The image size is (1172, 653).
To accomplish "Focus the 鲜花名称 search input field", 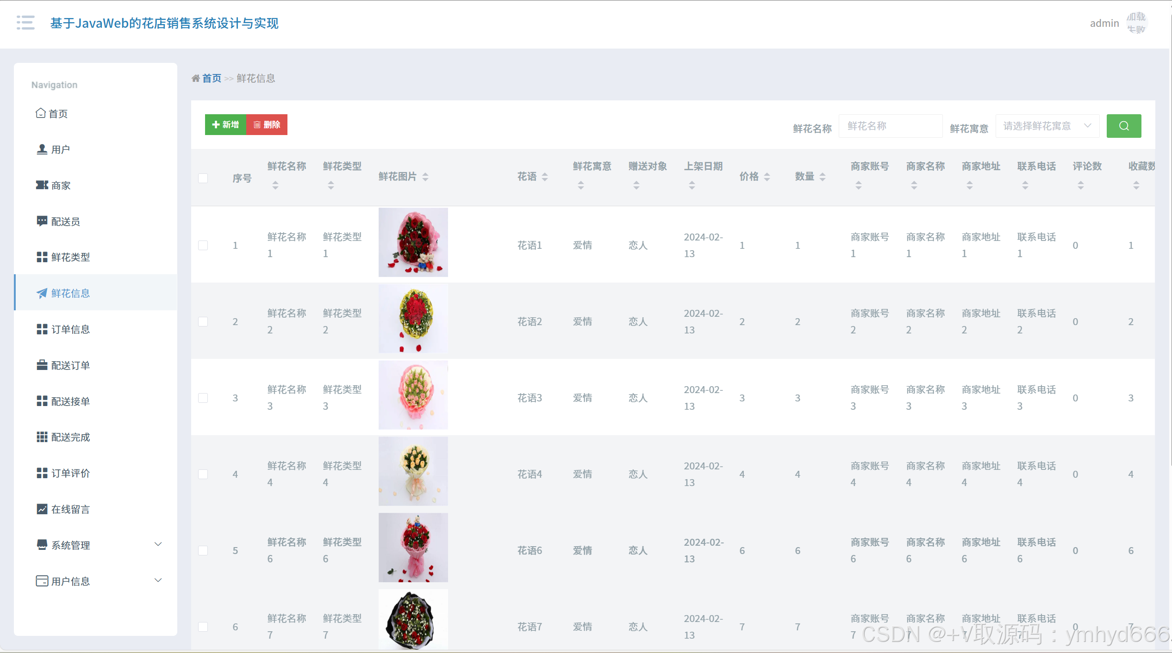I will coord(890,126).
